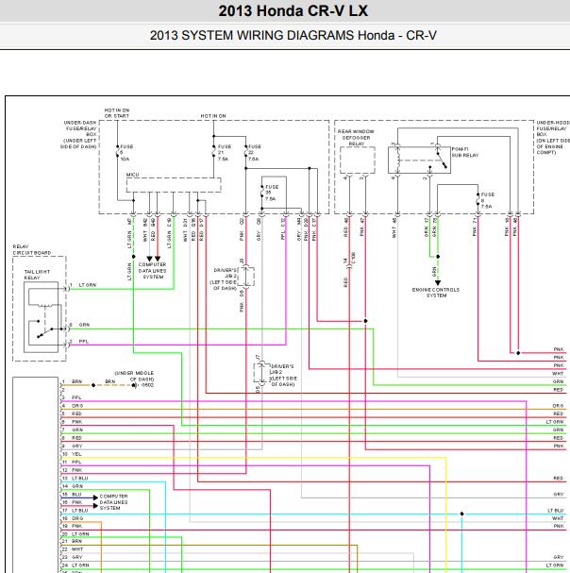This screenshot has width=570, height=573.
Task: Click the "ENGINE CONTROLS SYSTEM" label
Action: coord(436,293)
